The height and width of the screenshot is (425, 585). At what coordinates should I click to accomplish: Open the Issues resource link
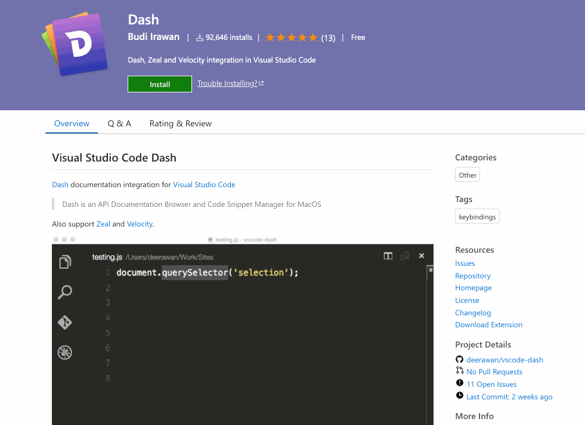[x=465, y=263]
